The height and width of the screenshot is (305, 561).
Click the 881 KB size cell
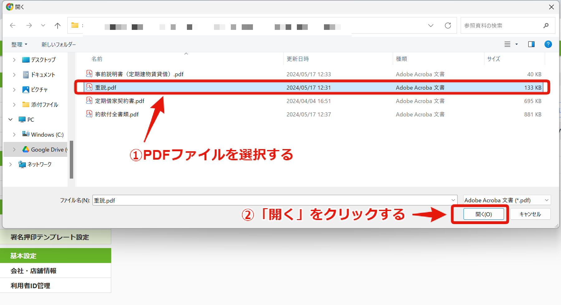[x=533, y=114]
